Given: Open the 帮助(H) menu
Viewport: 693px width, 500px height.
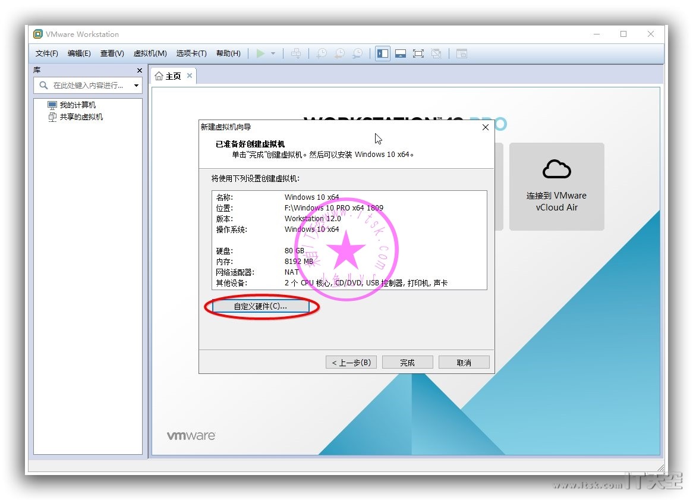Looking at the screenshot, I should click(228, 54).
